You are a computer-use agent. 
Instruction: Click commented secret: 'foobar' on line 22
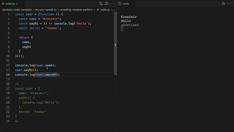pyautogui.click(x=33, y=111)
